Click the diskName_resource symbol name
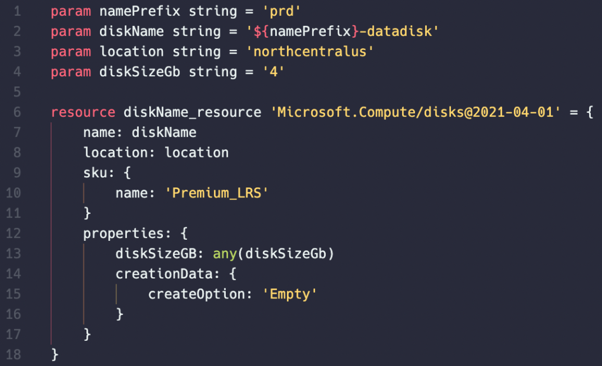Screen dimensions: 602x366 (x=192, y=112)
